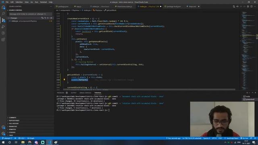The height and width of the screenshot is (145, 258).
Task: Open source control more actions ellipsis
Action: pyautogui.click(x=51, y=6)
